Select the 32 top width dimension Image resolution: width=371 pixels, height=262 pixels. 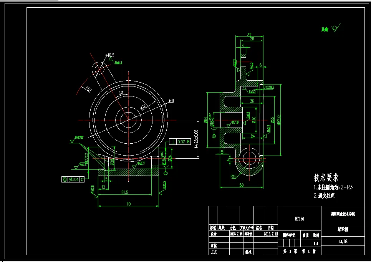coord(249,35)
